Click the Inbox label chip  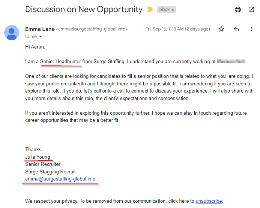point(164,10)
